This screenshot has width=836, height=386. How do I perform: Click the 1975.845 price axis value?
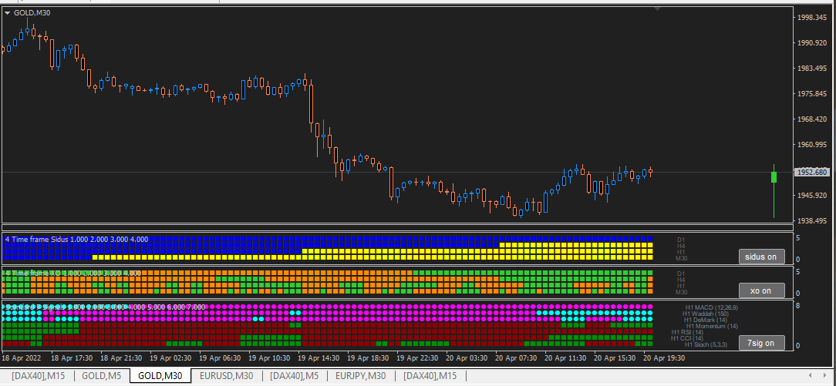(x=812, y=94)
